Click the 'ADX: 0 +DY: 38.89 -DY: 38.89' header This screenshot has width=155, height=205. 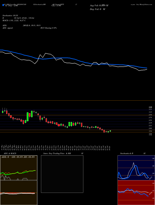(x=18, y=157)
